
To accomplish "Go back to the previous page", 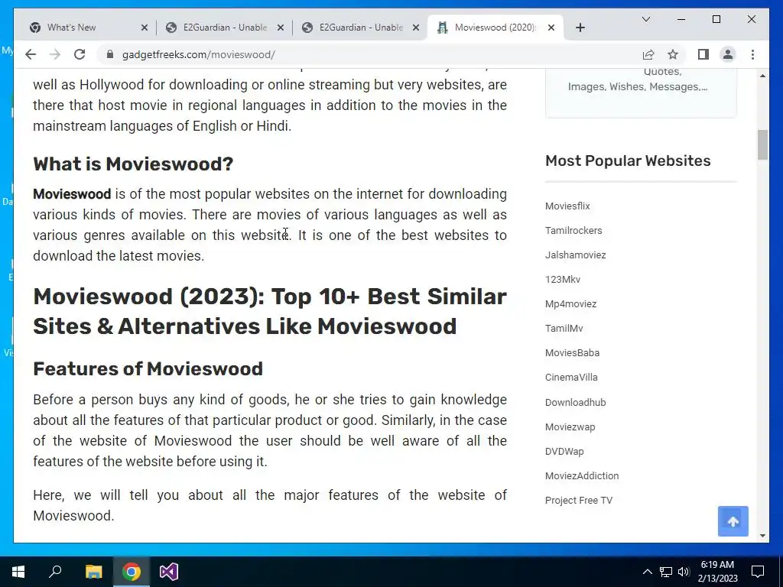I will point(31,54).
